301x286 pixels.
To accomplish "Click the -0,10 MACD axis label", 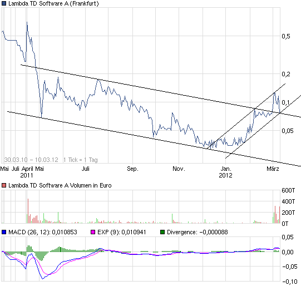I will pos(290,282).
